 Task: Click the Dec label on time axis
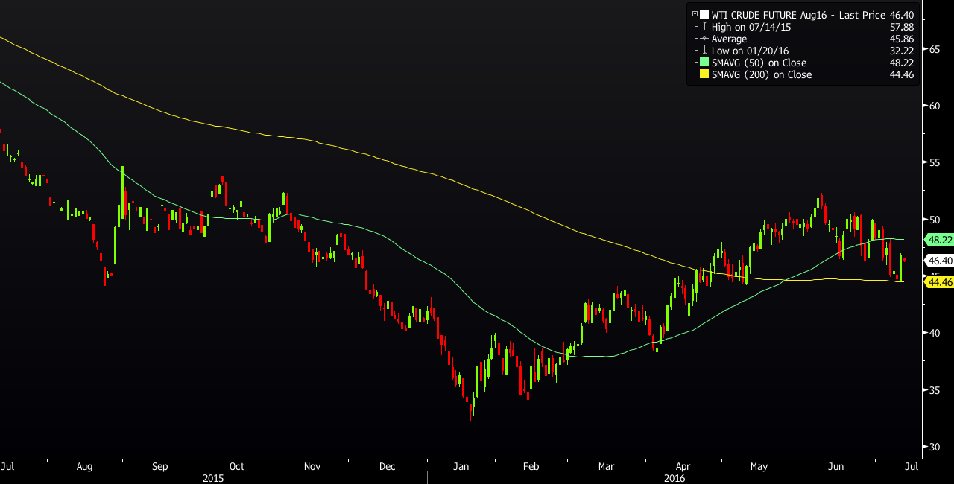(x=388, y=467)
